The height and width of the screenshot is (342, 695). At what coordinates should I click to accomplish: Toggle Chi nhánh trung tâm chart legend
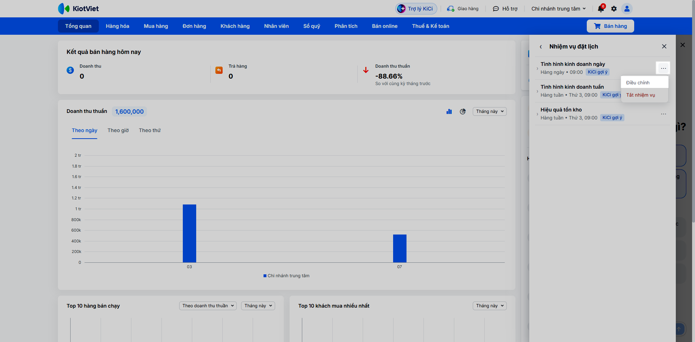coord(286,276)
